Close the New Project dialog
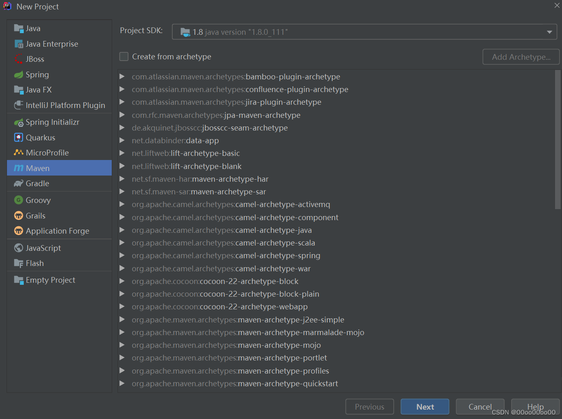Image resolution: width=562 pixels, height=419 pixels. (557, 5)
